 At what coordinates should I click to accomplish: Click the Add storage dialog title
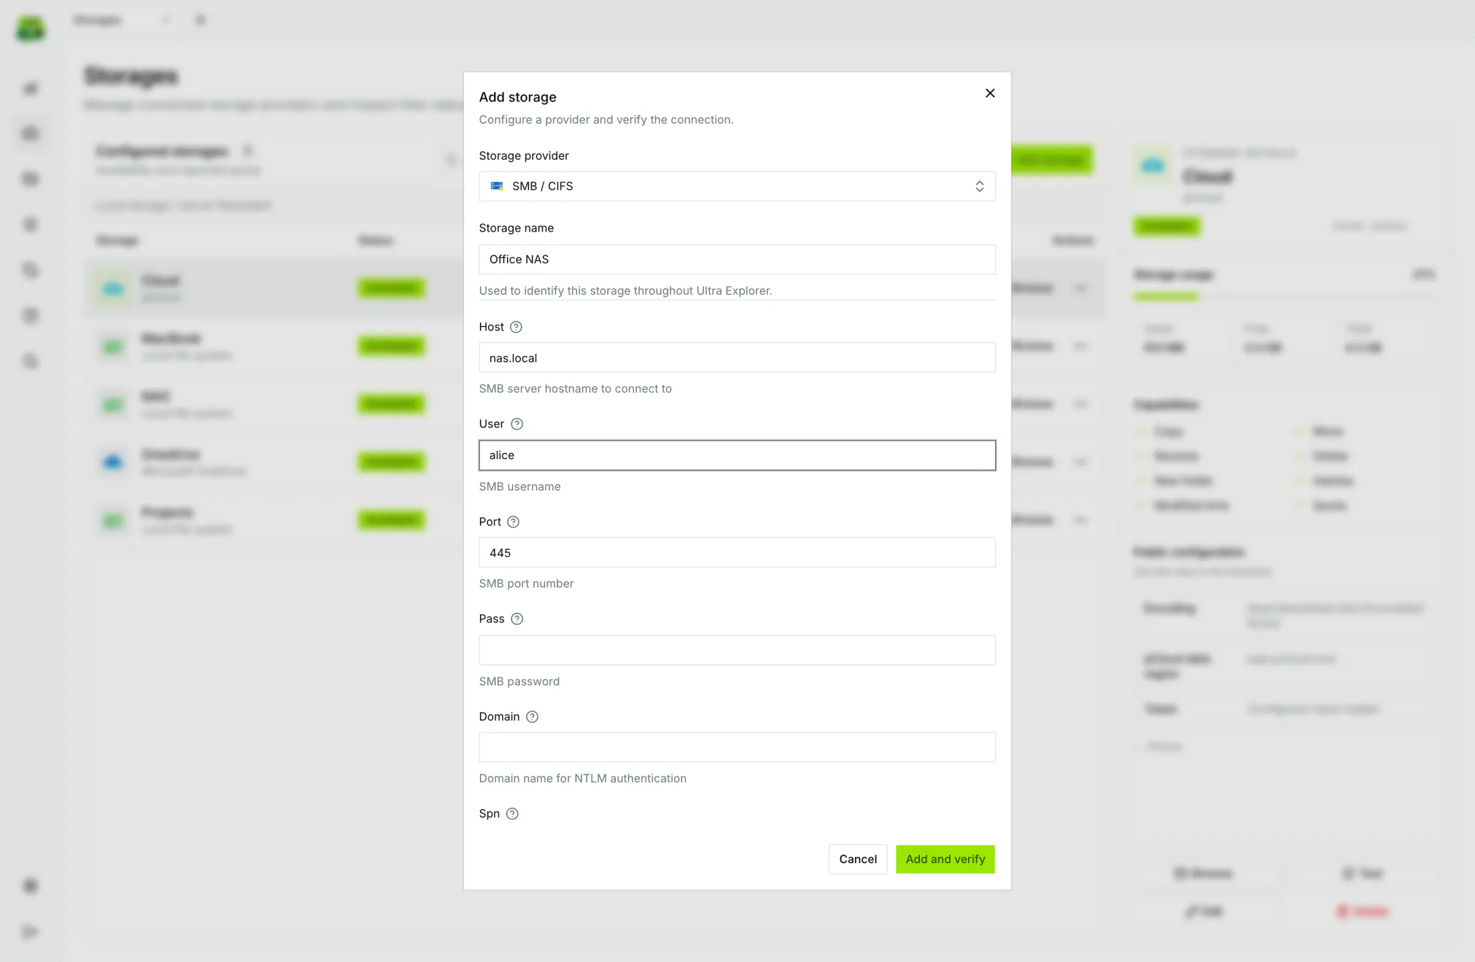tap(517, 97)
